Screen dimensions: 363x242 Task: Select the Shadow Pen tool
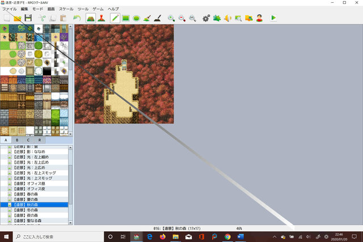pyautogui.click(x=158, y=18)
